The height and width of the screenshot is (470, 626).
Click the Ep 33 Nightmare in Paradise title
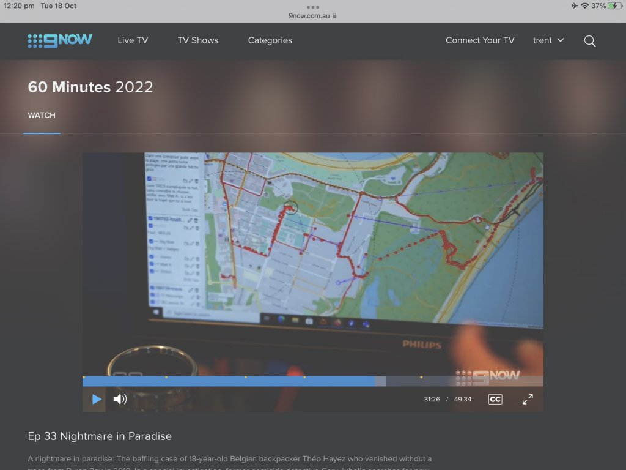point(100,436)
